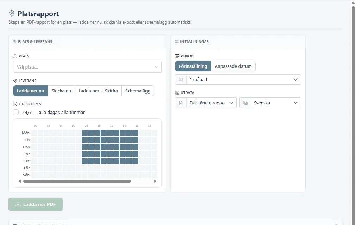The image size is (356, 225).
Task: Click the clock icon beside Tidsschema
Action: [x=15, y=104]
